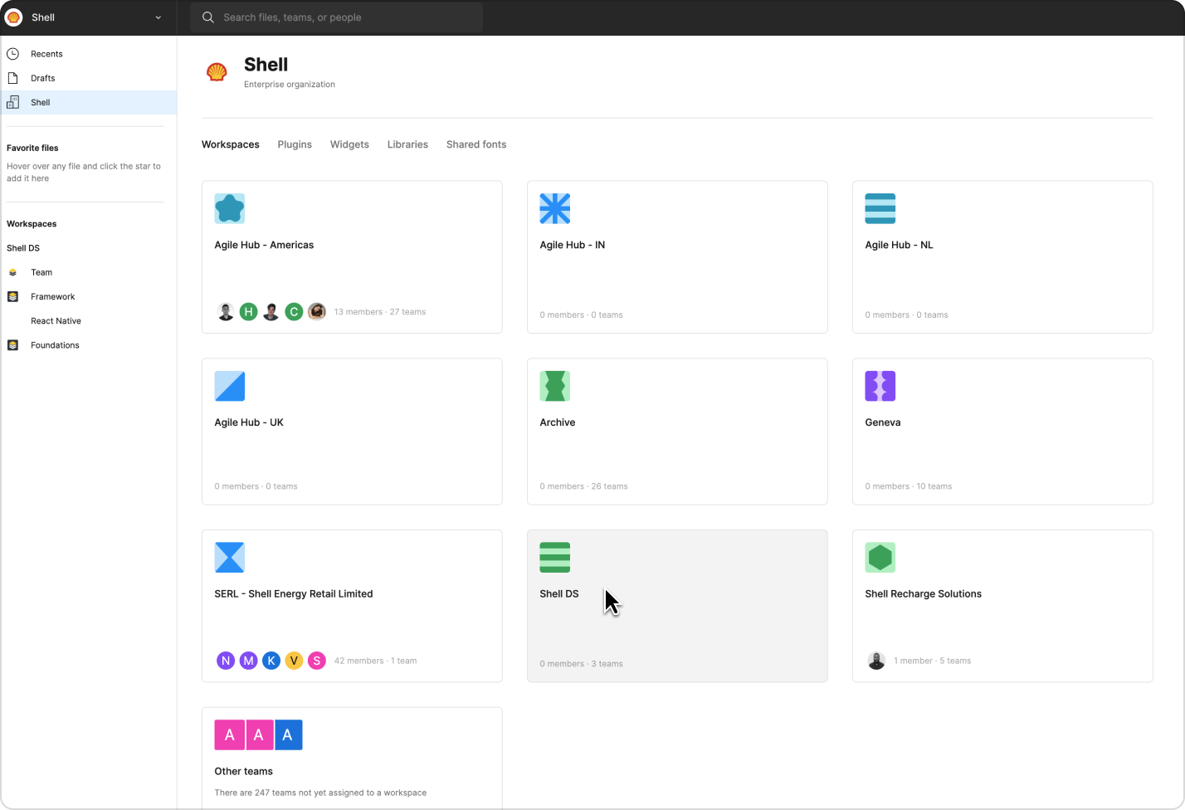Click the Agile Hub - IN asterisk icon
1185x810 pixels.
pos(555,208)
